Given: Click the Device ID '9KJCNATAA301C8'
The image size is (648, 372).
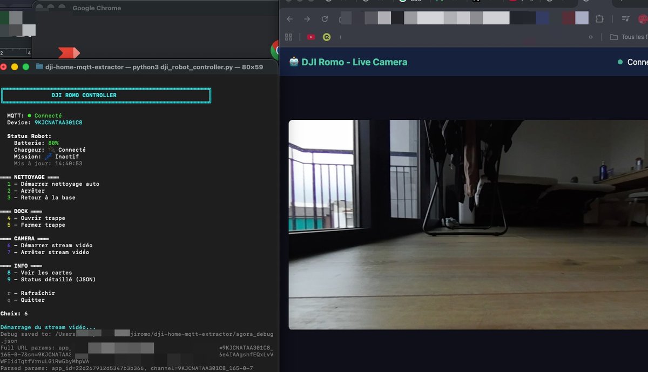Looking at the screenshot, I should pos(58,123).
